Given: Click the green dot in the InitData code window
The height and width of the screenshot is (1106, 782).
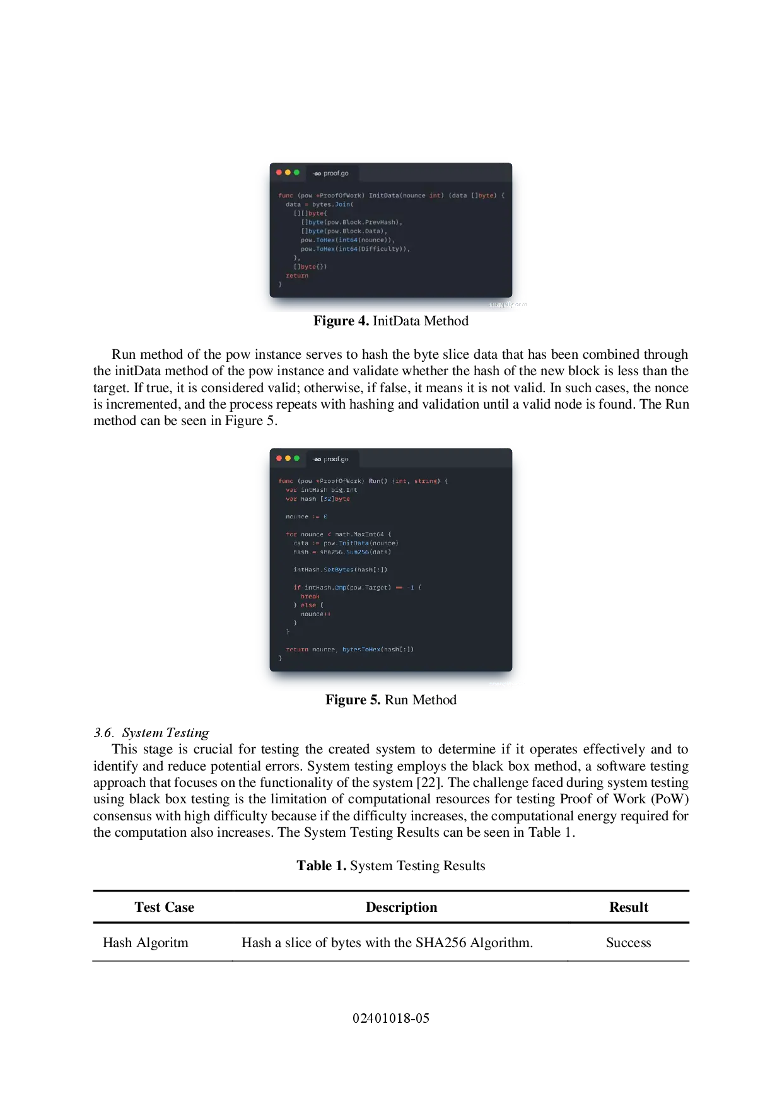Looking at the screenshot, I should (x=296, y=173).
